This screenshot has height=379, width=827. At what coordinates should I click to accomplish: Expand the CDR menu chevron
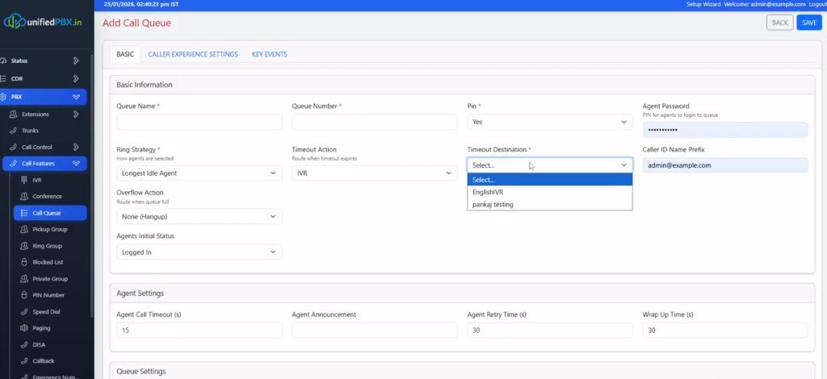[x=76, y=79]
